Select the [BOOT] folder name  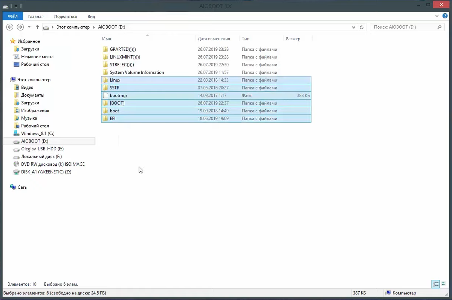(117, 103)
